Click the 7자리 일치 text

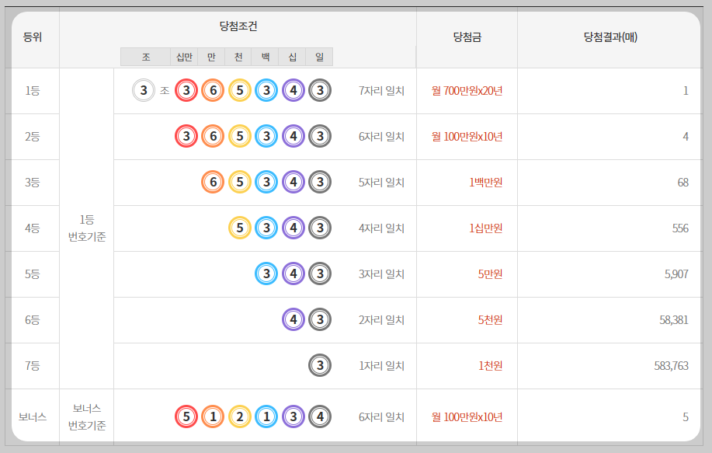pos(381,91)
